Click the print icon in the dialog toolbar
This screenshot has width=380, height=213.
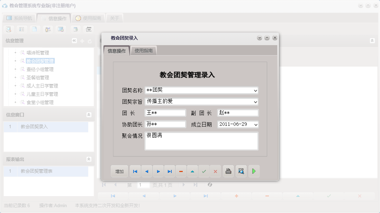228,171
